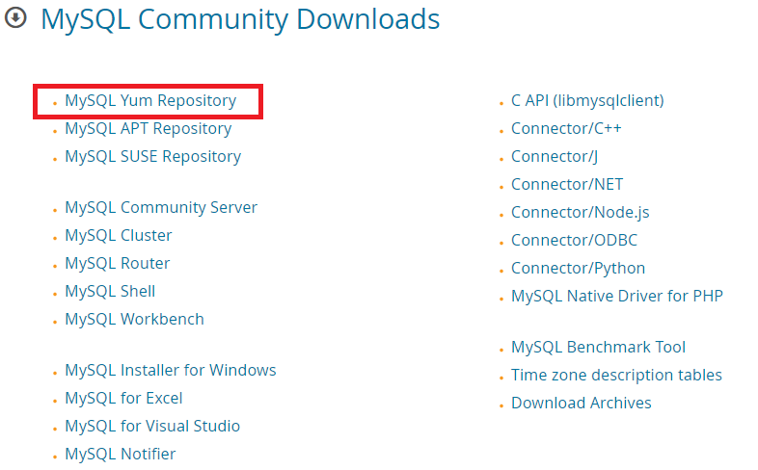The width and height of the screenshot is (758, 470).
Task: Open the Connector/C++ link
Action: click(566, 129)
